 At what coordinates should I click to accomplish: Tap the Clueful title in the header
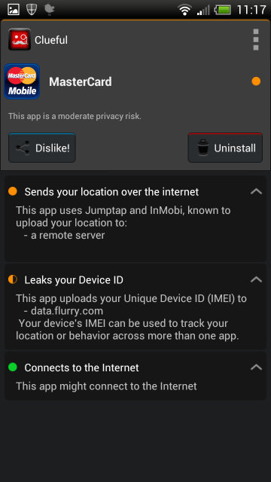coord(51,40)
